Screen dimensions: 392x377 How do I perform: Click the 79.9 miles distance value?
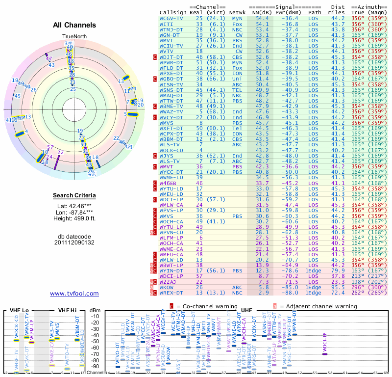[x=338, y=271]
